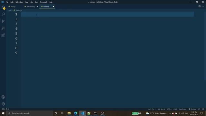The width and height of the screenshot is (206, 116).
Task: Open the Manage gear settings icon
Action: point(3,104)
